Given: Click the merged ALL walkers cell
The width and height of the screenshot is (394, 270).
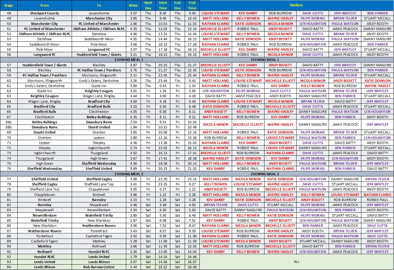Looking at the screenshot, I should click(x=296, y=262).
